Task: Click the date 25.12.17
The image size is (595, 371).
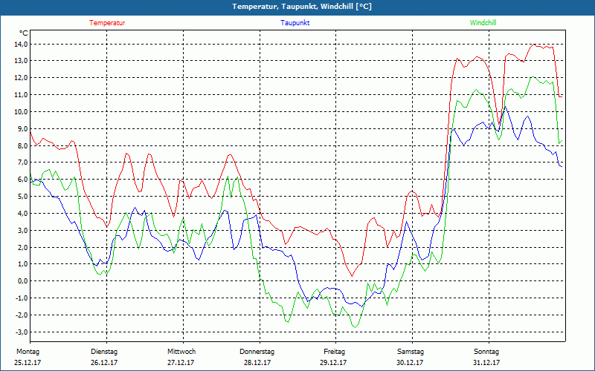Action: [28, 363]
